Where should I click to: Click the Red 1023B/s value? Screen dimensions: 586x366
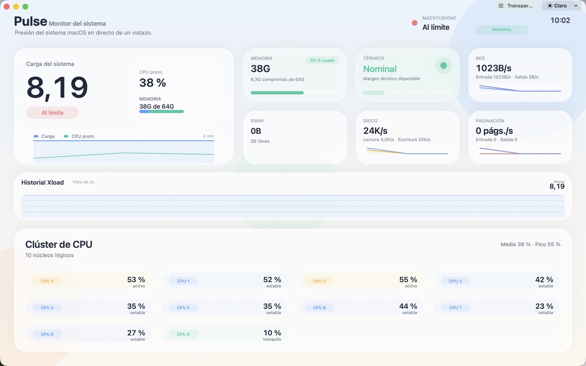click(494, 68)
